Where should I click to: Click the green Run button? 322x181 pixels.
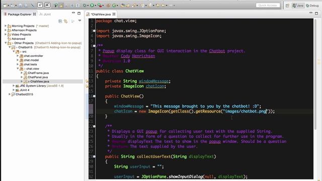92,6
